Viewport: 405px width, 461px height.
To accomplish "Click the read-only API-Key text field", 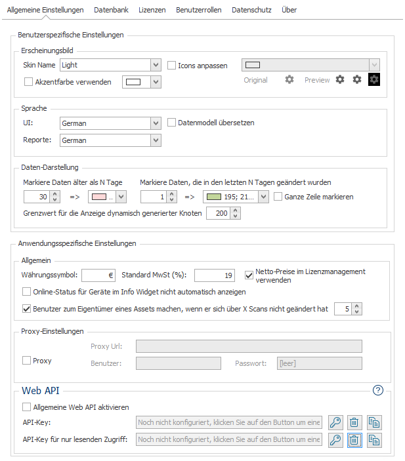I will coord(229,439).
